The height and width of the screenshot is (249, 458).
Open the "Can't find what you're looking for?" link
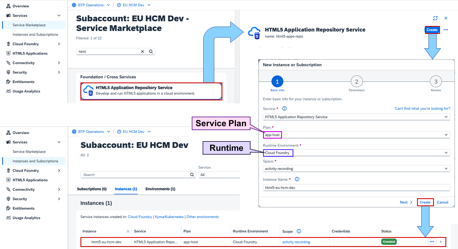point(423,108)
